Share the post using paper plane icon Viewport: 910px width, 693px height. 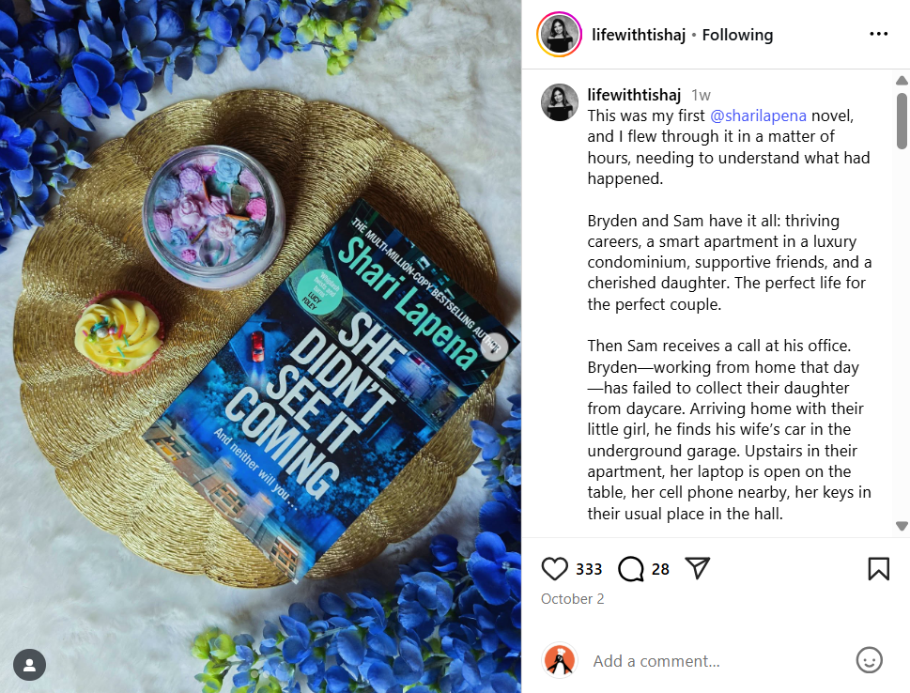(698, 568)
